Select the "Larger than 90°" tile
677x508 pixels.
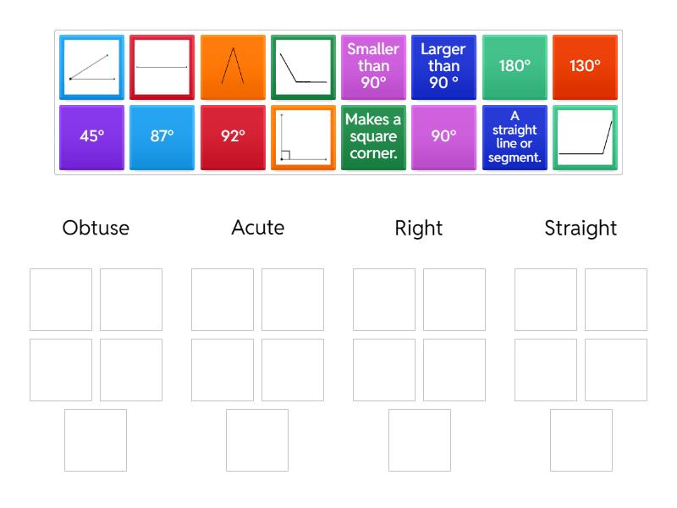tap(443, 67)
